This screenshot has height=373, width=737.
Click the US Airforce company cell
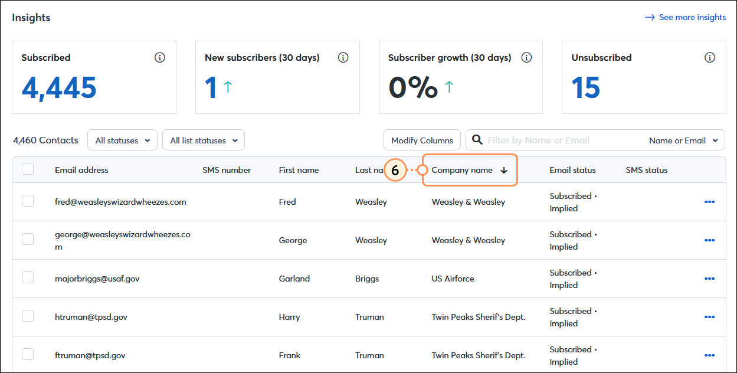point(453,279)
